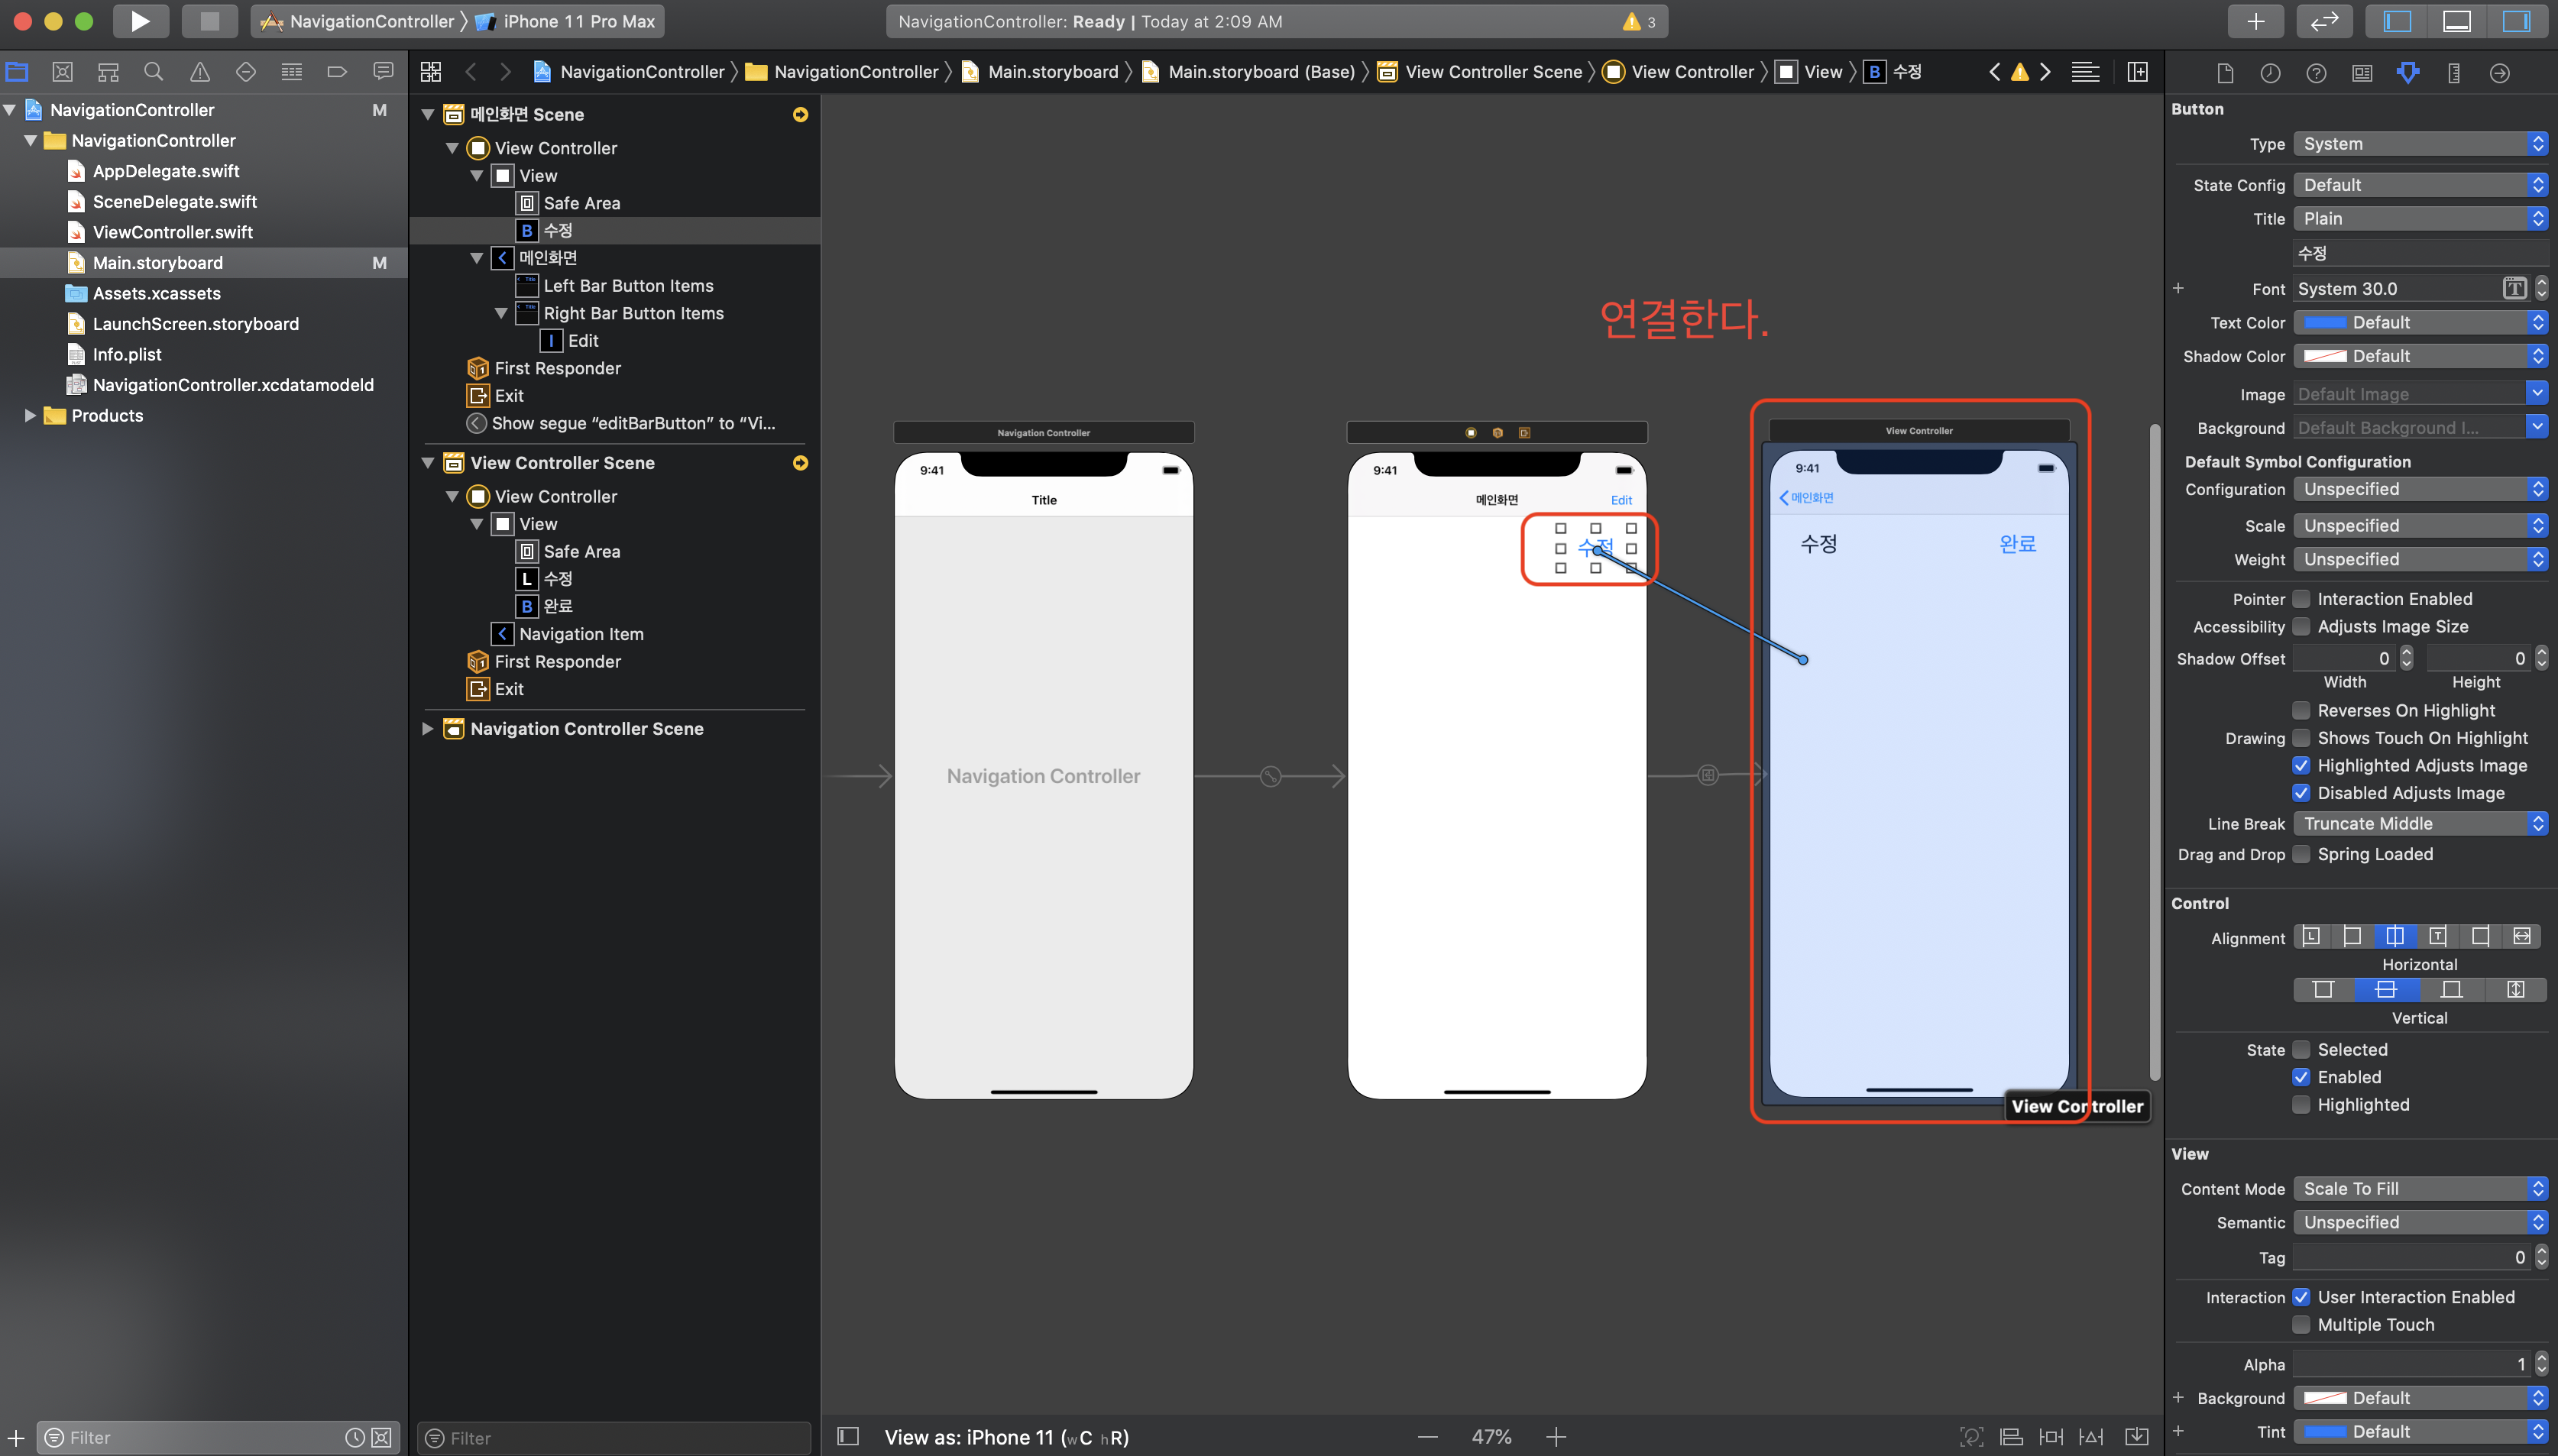Click the Run (play) button in toolbar
2558x1456 pixels.
tap(140, 21)
